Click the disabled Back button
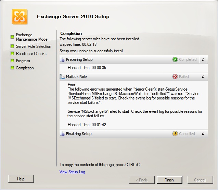Screen dimensions: 218x190 (x=142, y=180)
